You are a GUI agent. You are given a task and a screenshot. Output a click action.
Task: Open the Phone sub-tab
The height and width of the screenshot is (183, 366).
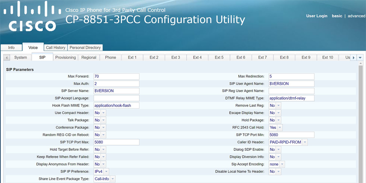tap(110, 57)
